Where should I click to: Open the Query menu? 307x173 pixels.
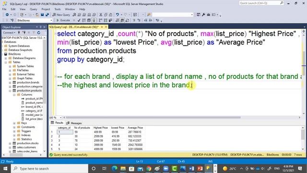(x=34, y=9)
